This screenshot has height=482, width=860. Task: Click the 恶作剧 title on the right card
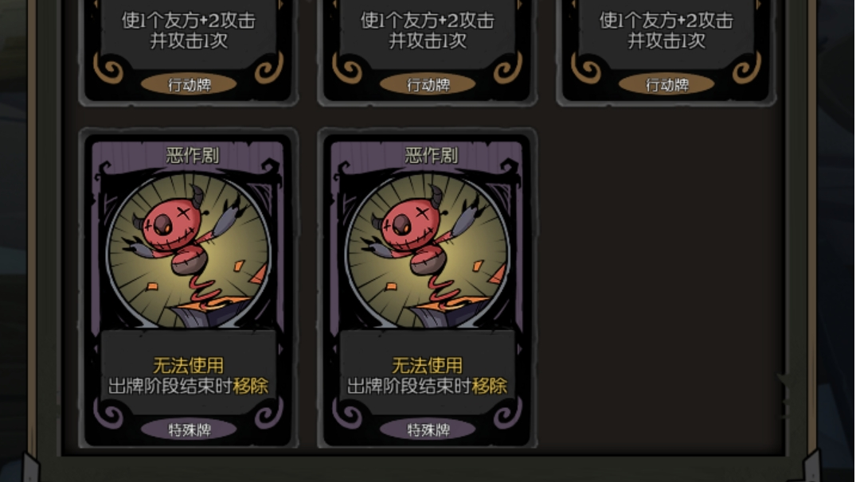click(431, 156)
